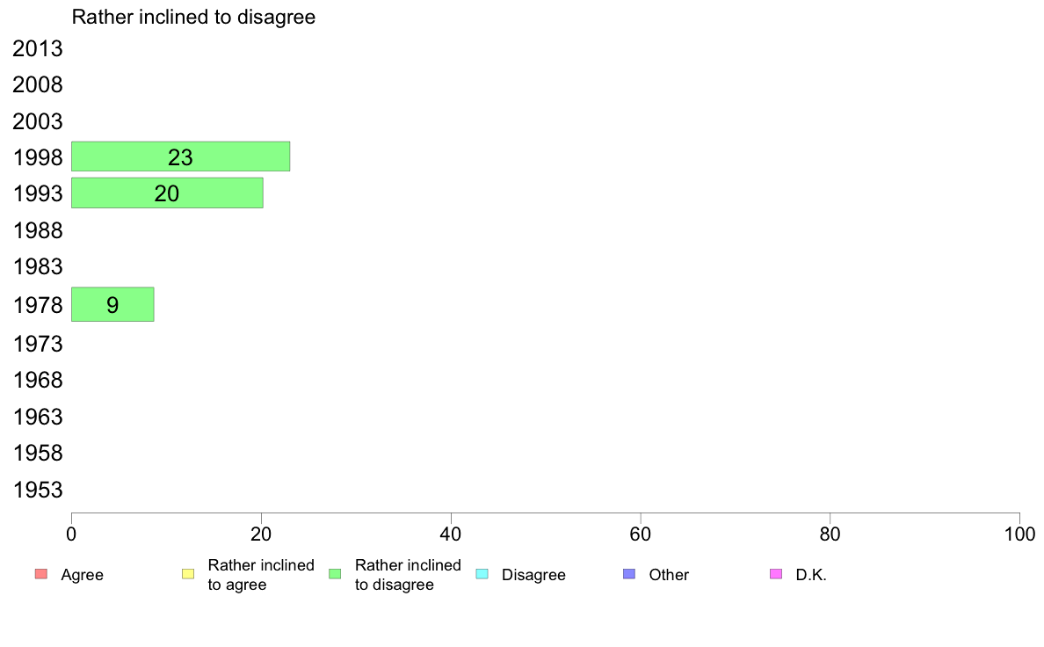Screen dimensions: 1044x647
Task: Click the 100 tick label on axis
Action: click(x=1019, y=534)
